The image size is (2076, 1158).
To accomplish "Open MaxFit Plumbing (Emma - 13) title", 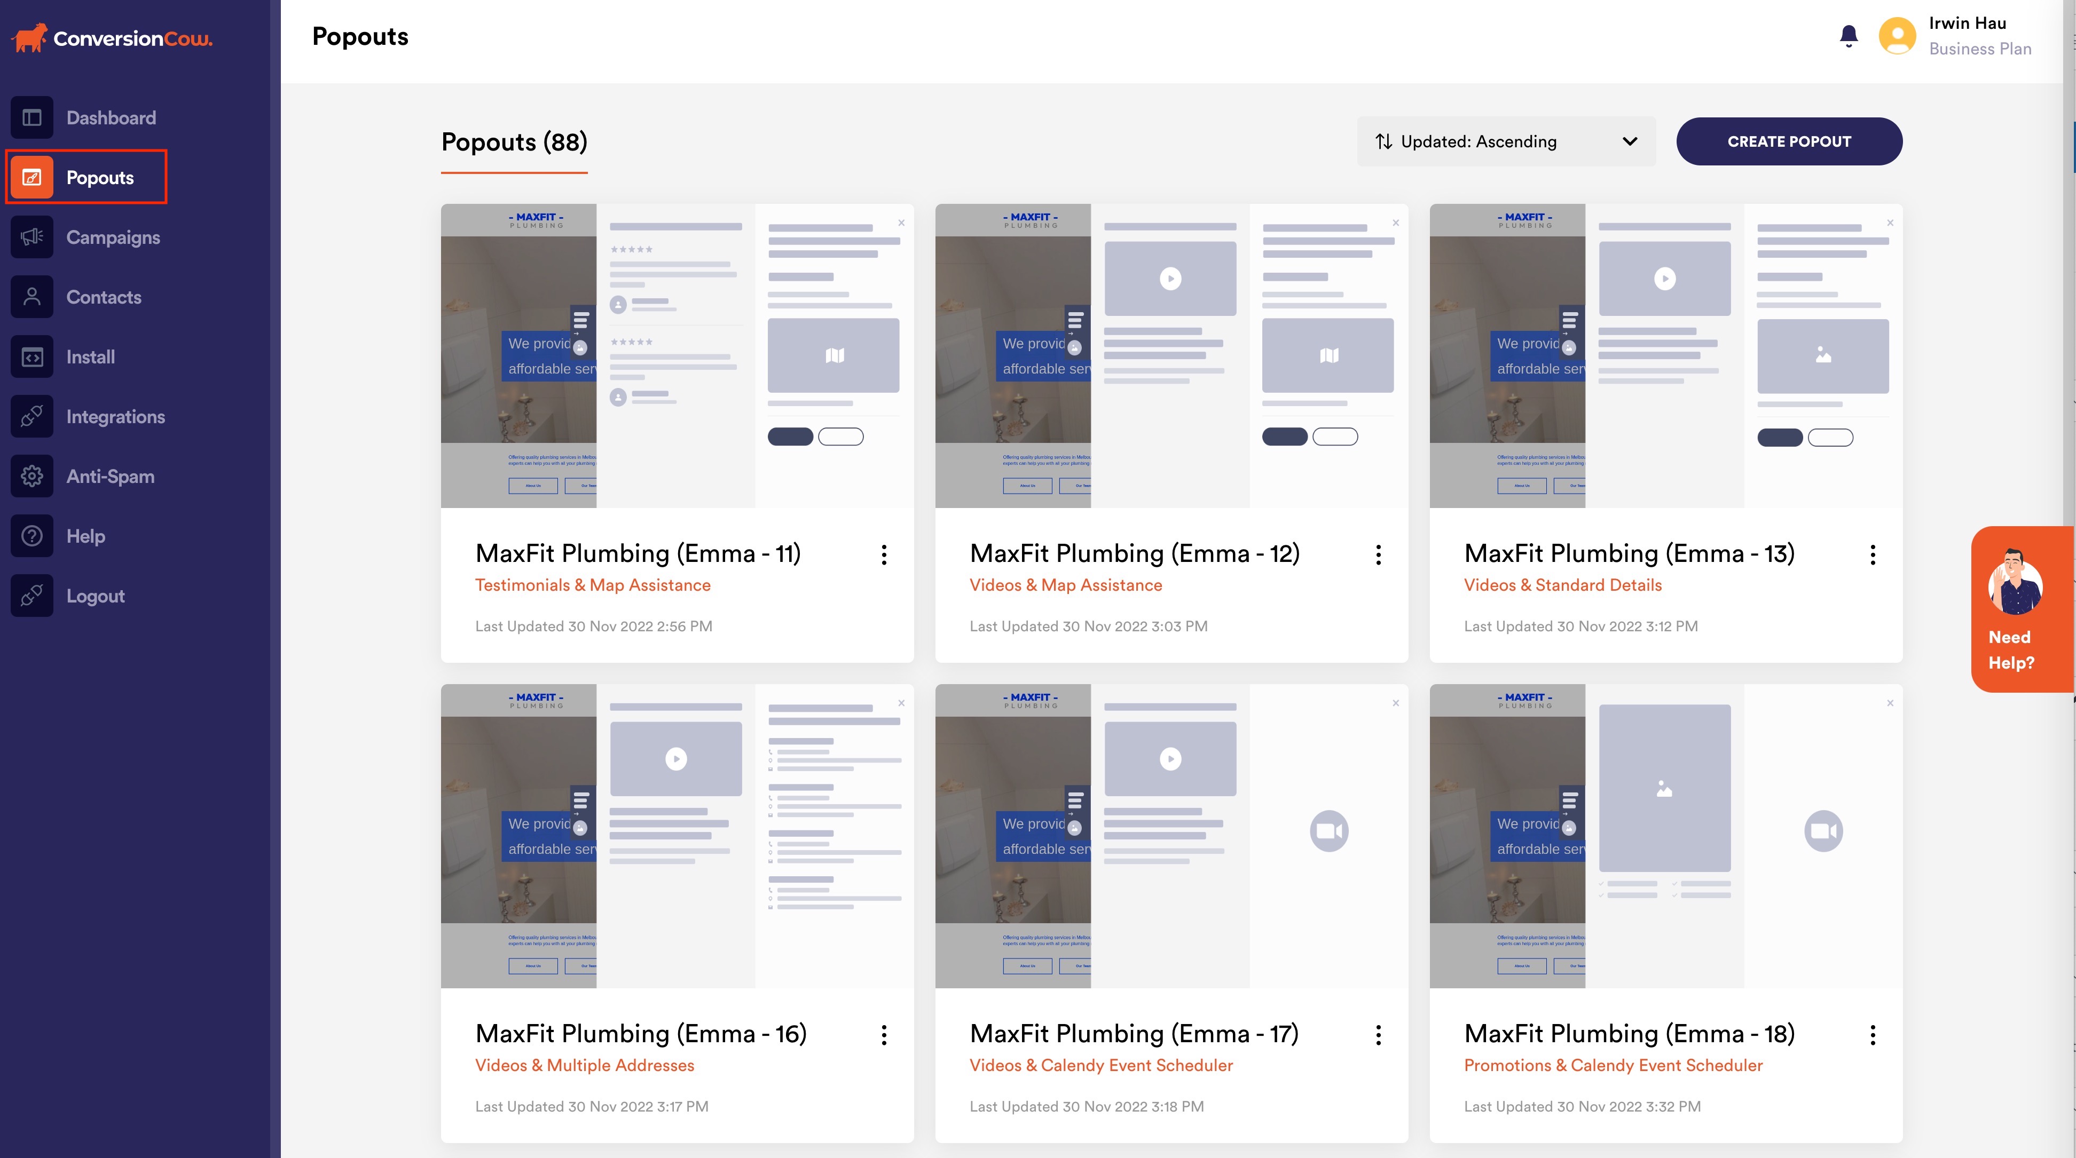I will pos(1630,553).
